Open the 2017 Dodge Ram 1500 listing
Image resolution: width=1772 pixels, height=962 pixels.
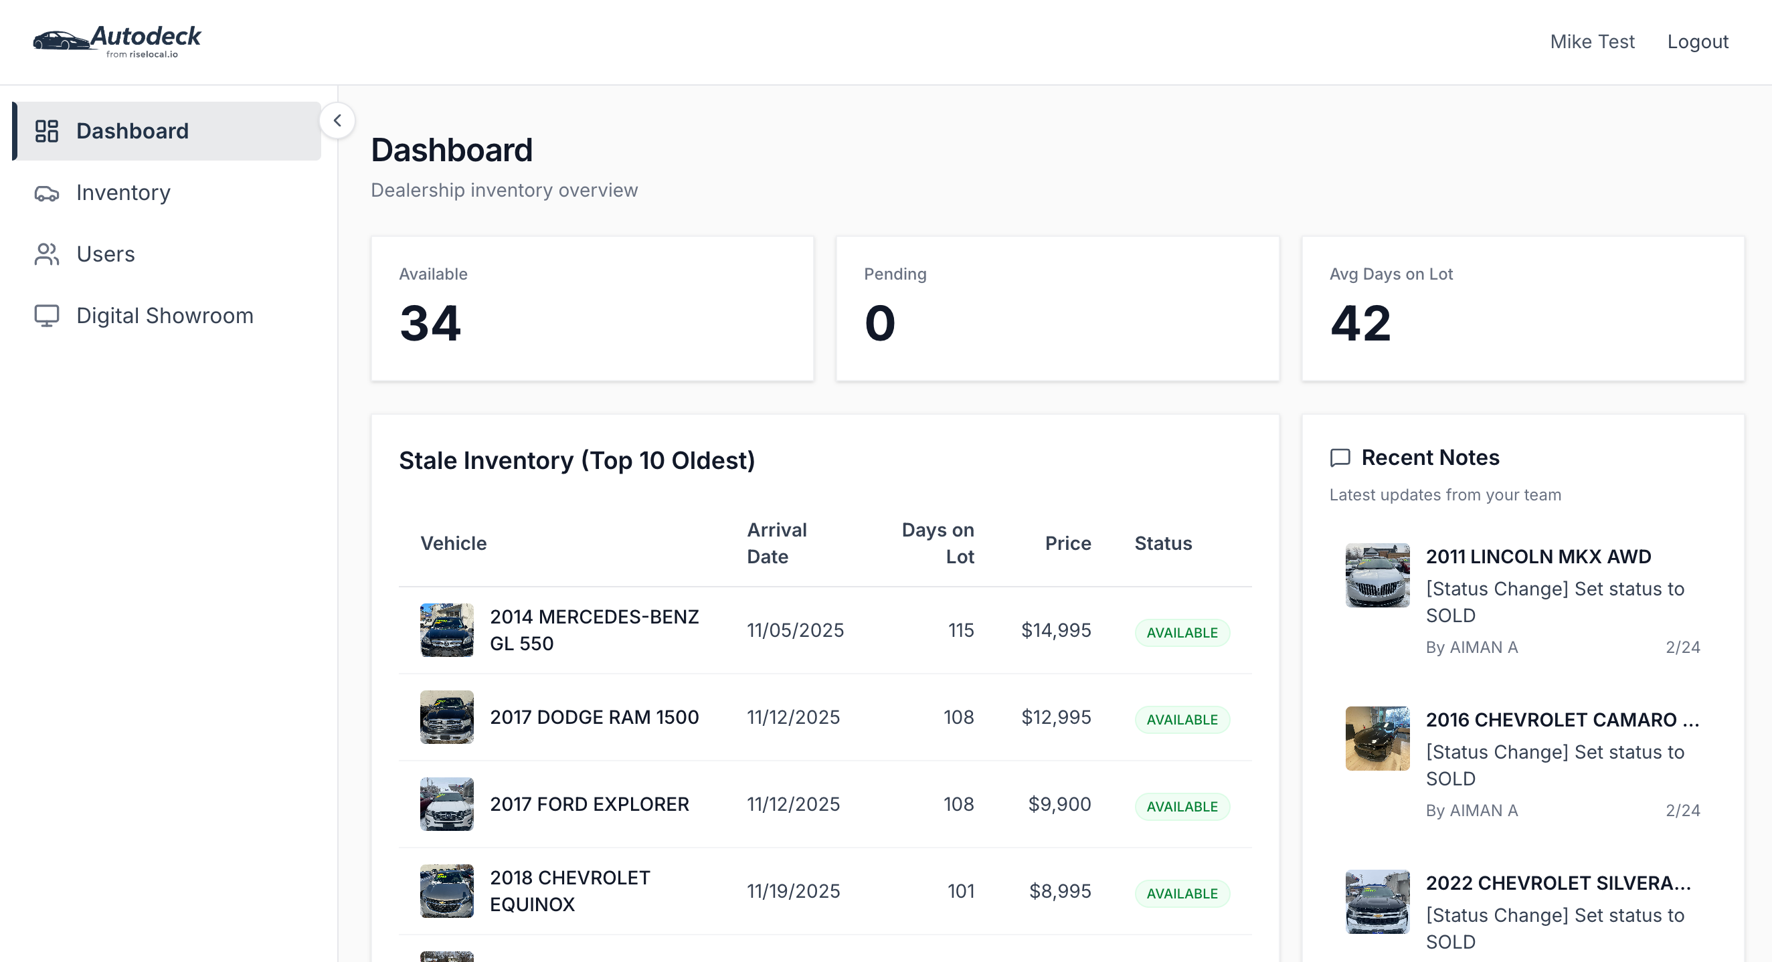pyautogui.click(x=594, y=717)
